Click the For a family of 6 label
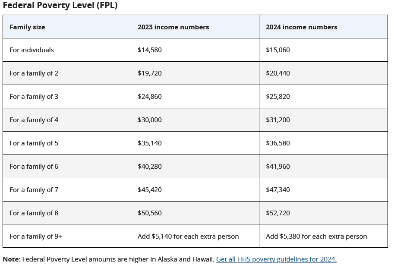Image resolution: width=394 pixels, height=268 pixels. click(x=34, y=167)
